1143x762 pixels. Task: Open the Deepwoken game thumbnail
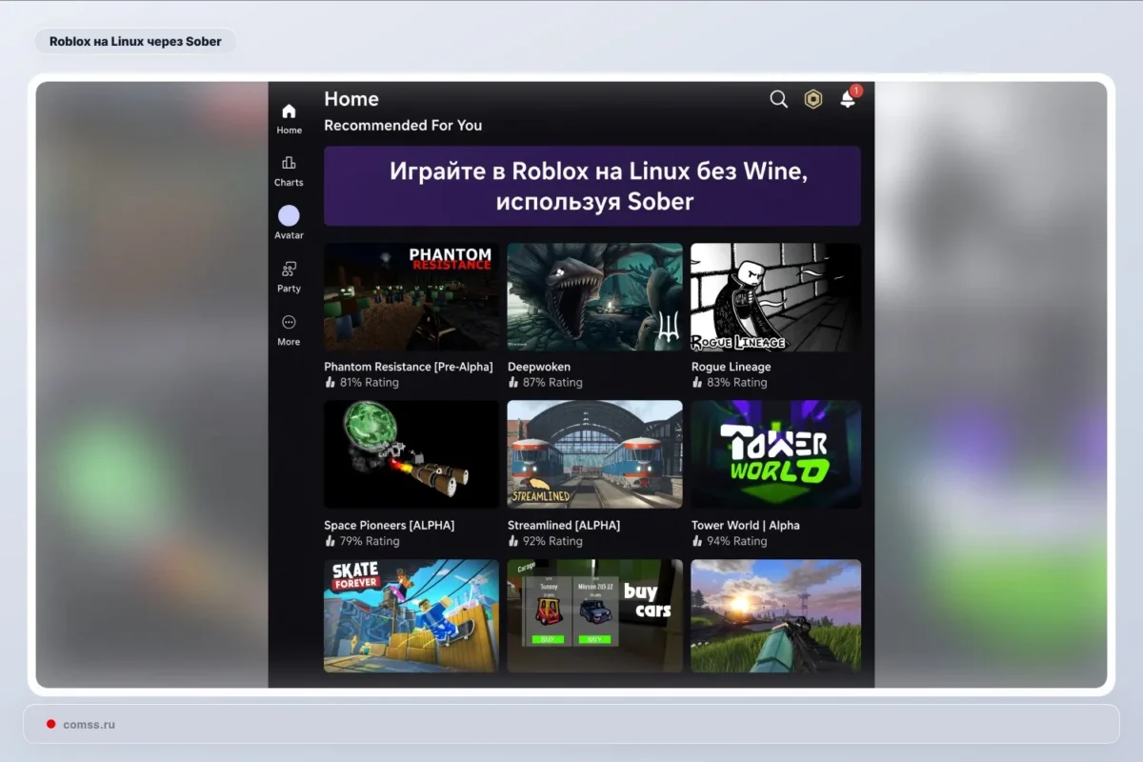point(595,296)
